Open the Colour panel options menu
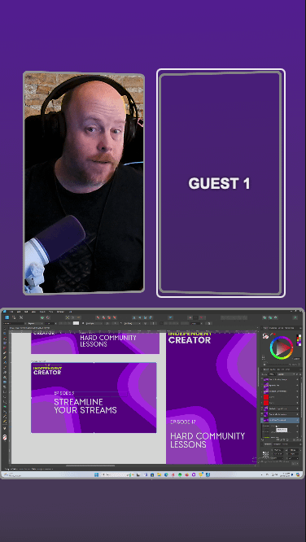Screen dimensions: 306x542 300,328
